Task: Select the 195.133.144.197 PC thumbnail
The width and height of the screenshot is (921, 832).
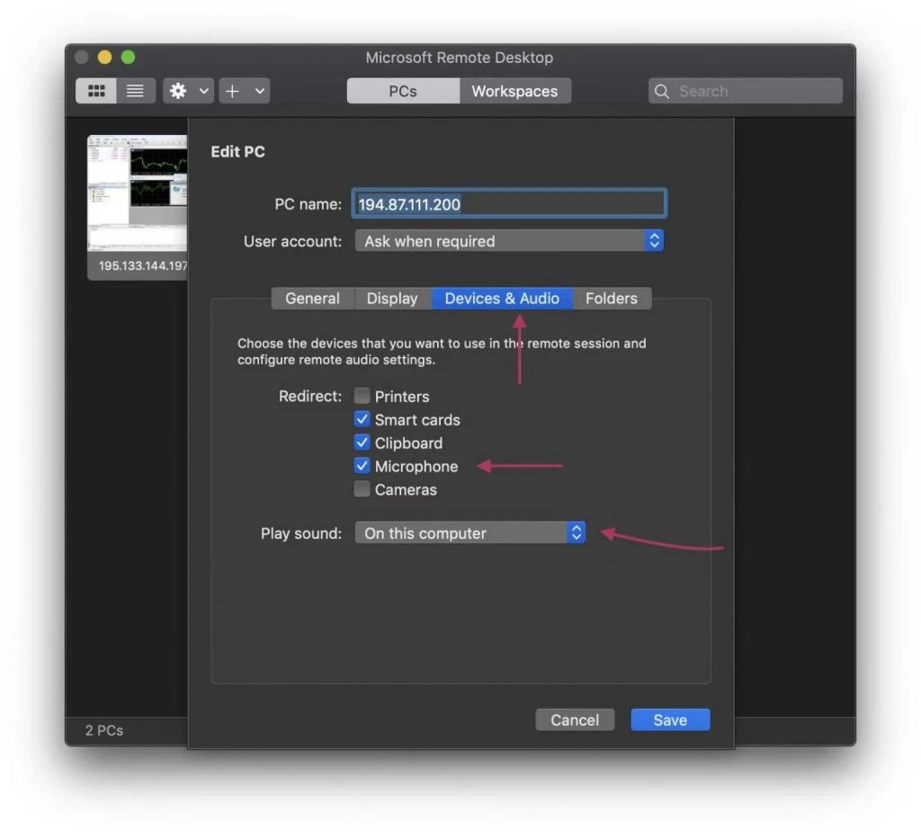Action: 138,194
